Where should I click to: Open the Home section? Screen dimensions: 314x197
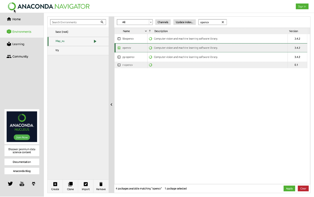coord(22,19)
